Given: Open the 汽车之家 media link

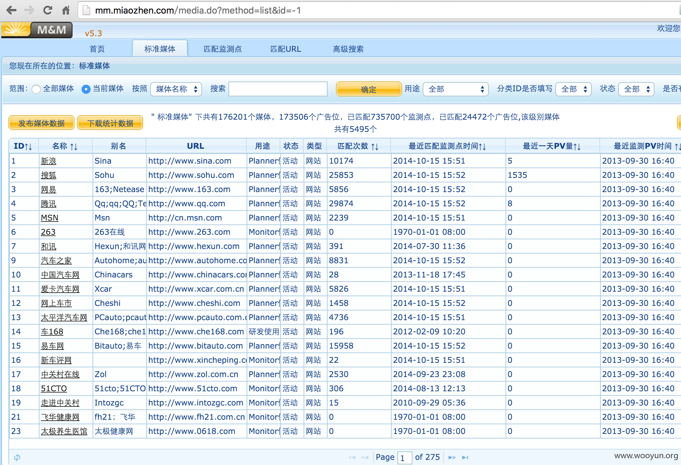Looking at the screenshot, I should coord(56,261).
